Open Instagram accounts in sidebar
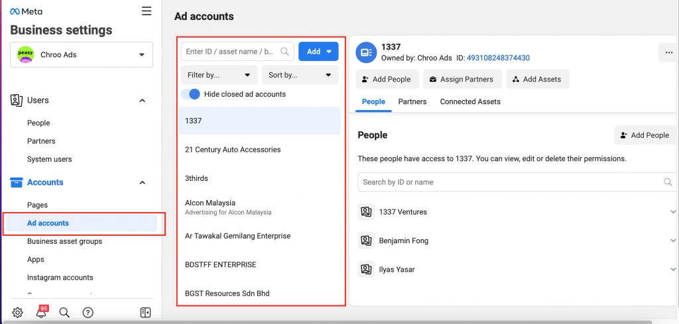The image size is (679, 324). tap(60, 278)
